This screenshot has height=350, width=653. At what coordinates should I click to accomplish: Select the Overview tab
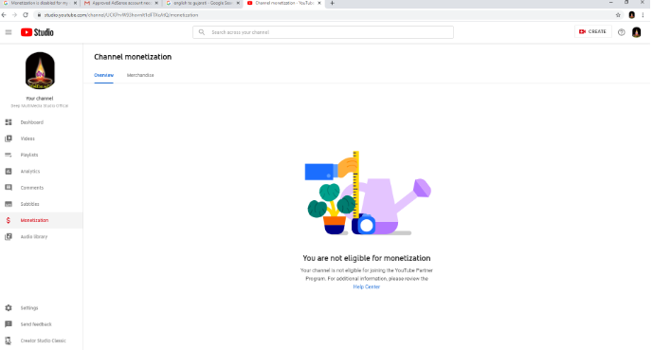pos(103,75)
